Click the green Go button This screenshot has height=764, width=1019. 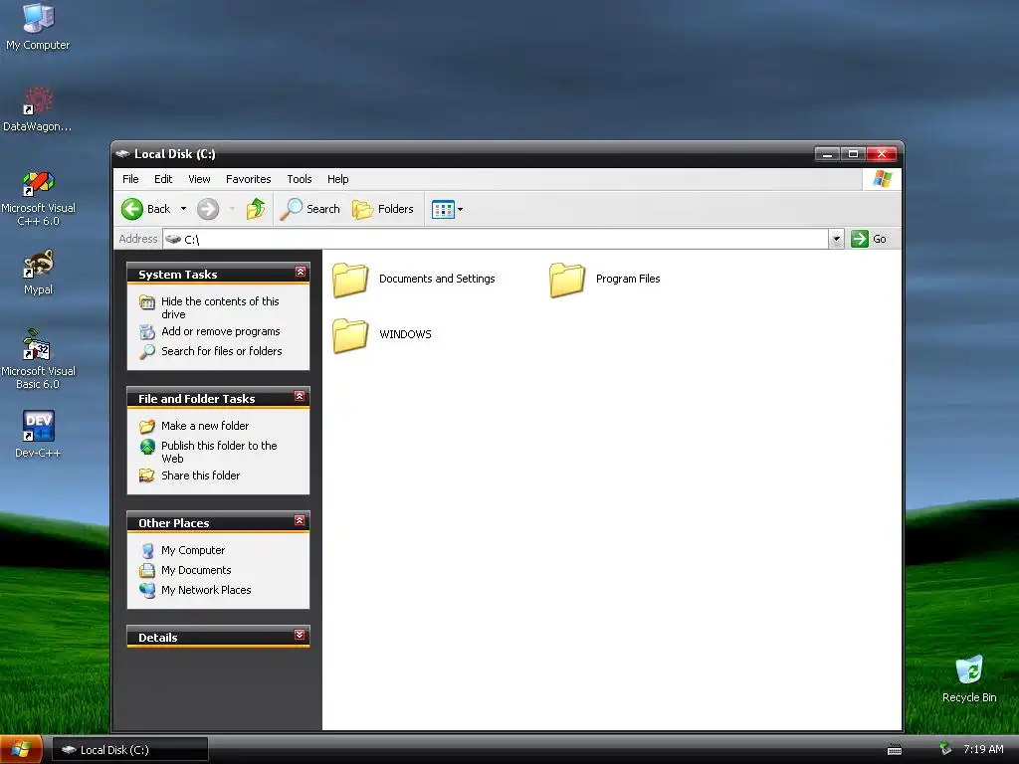point(869,239)
